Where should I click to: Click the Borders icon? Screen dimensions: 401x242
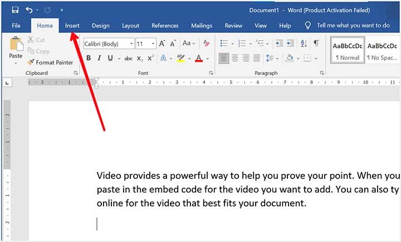307,58
